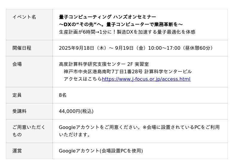
Task: Click the 運営 row label
Action: pyautogui.click(x=17, y=151)
